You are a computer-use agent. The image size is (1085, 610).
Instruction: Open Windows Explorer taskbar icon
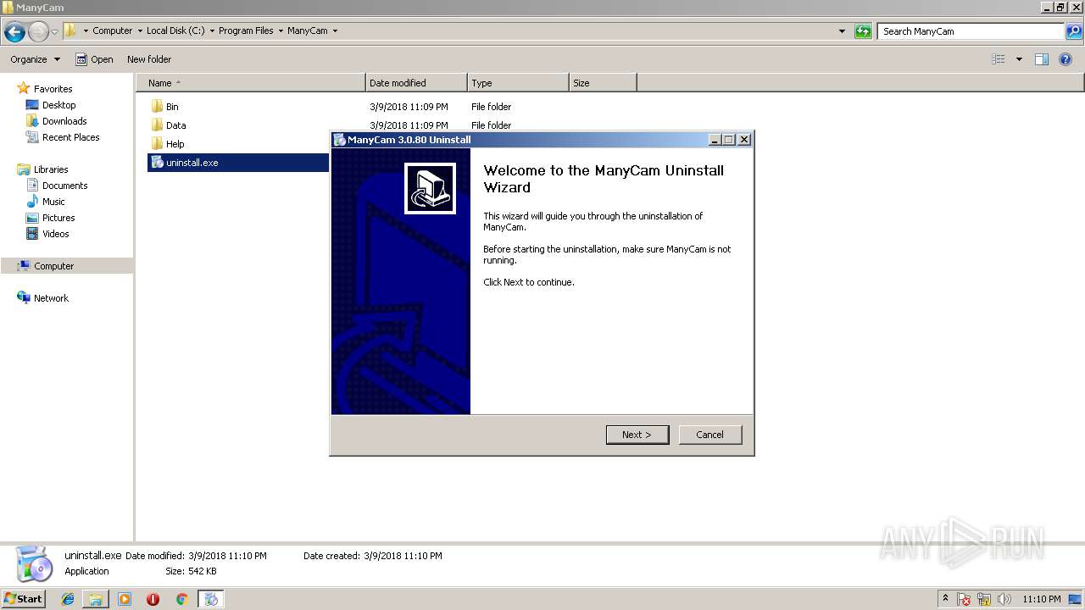[96, 599]
